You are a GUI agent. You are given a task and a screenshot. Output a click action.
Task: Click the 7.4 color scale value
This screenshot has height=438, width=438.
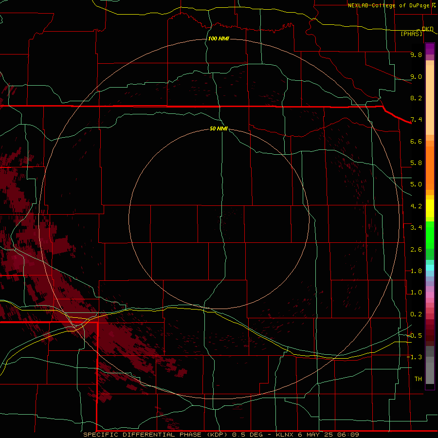[416, 120]
